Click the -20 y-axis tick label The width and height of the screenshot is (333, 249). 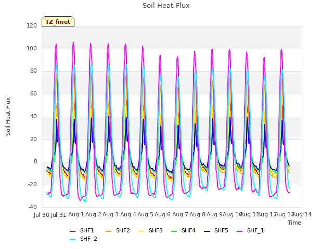[x=32, y=185]
